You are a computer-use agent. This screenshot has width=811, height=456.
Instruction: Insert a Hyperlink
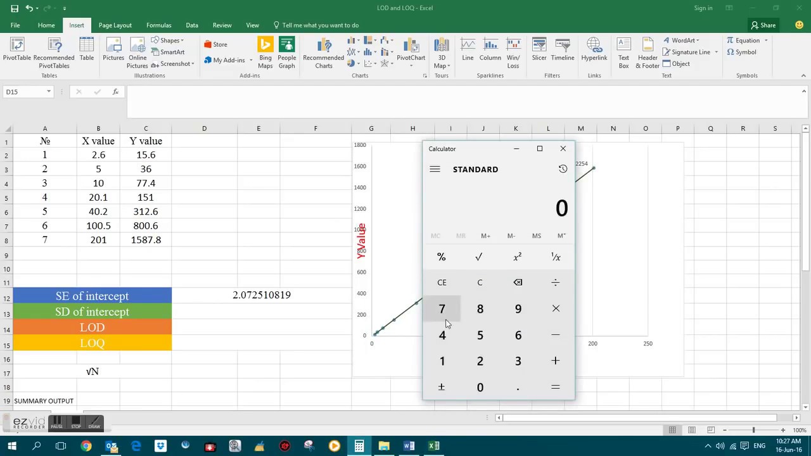click(594, 50)
